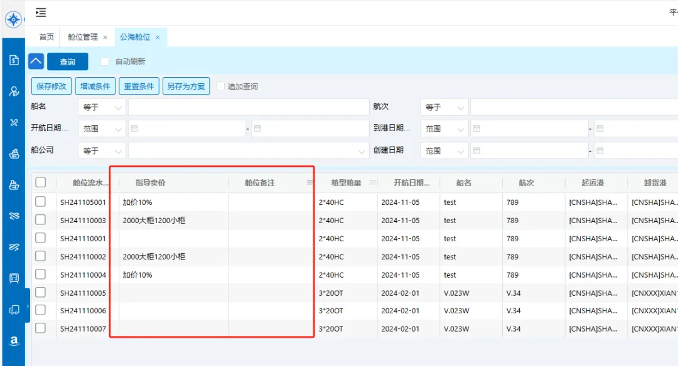This screenshot has height=366, width=678.
Task: Go to the 首页 tab
Action: coord(46,37)
